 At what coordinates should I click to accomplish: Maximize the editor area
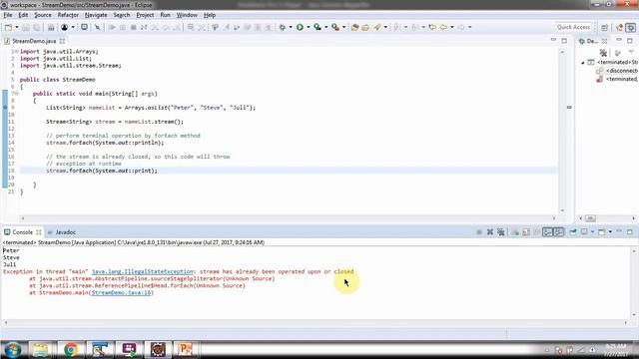[564, 41]
